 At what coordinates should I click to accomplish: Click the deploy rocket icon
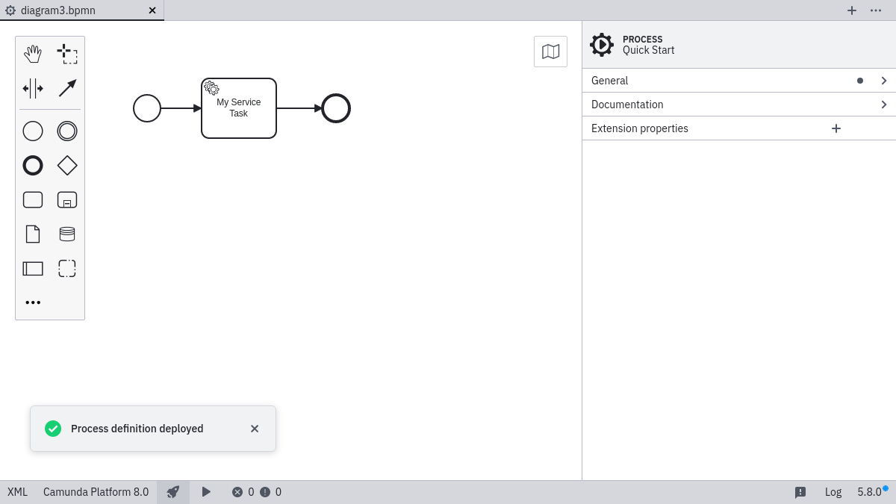[x=173, y=492]
